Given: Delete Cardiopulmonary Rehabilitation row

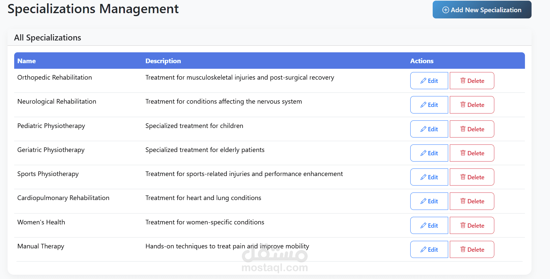Looking at the screenshot, I should (472, 201).
